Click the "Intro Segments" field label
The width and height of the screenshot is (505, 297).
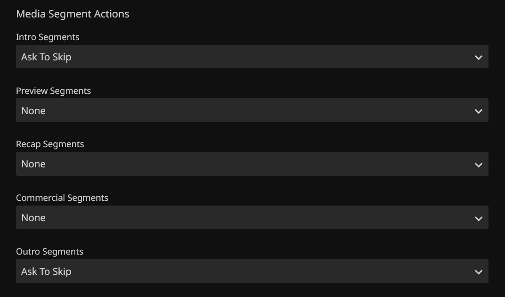coord(48,37)
